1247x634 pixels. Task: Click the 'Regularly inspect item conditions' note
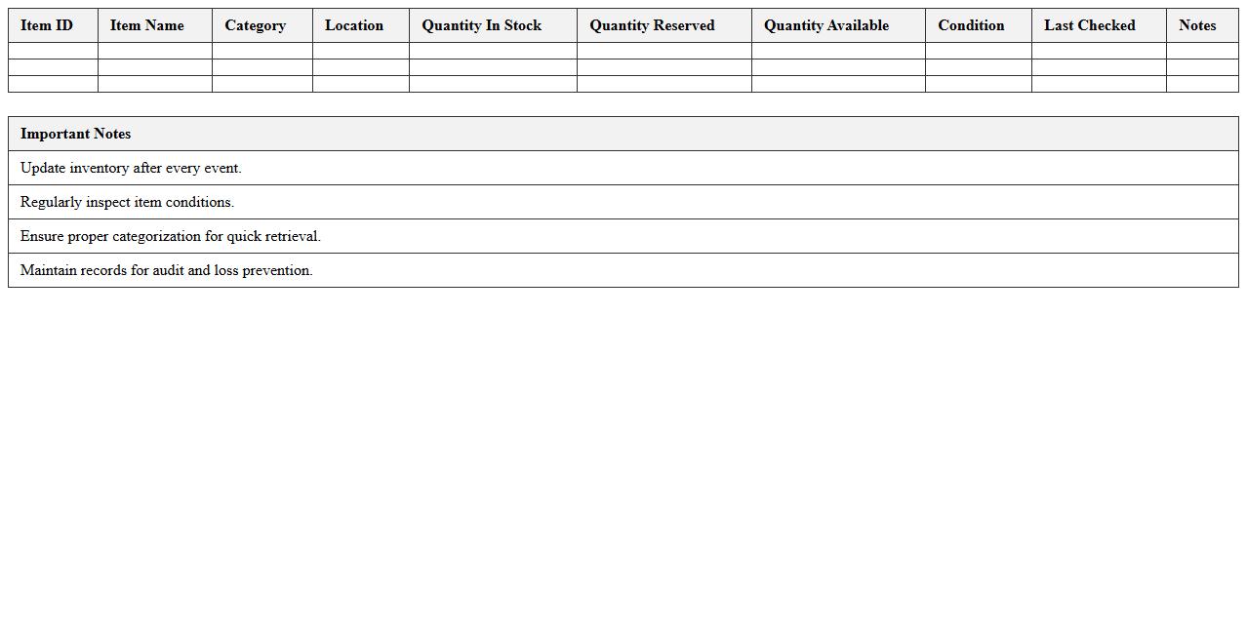coord(128,202)
